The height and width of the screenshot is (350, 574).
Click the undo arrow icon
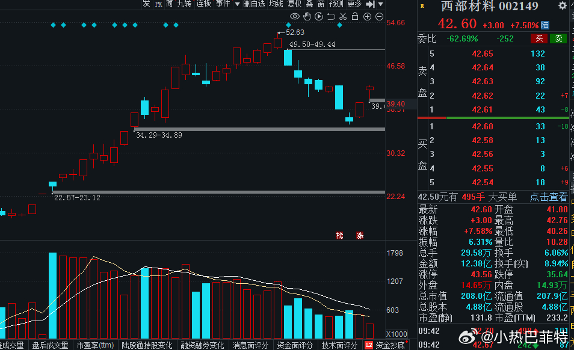coord(331,16)
